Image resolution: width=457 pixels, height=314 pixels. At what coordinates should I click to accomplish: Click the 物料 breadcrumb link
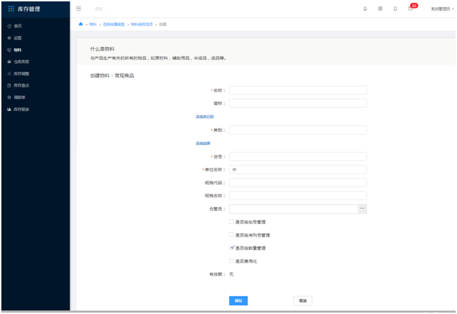click(x=93, y=24)
